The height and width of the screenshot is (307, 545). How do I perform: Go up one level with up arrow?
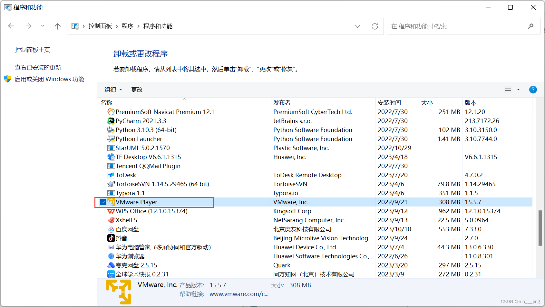point(58,26)
